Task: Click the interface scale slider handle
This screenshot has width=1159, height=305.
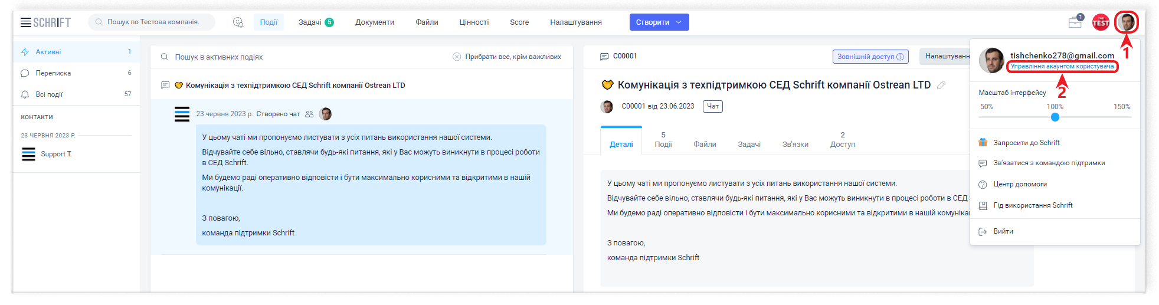Action: coord(1055,117)
